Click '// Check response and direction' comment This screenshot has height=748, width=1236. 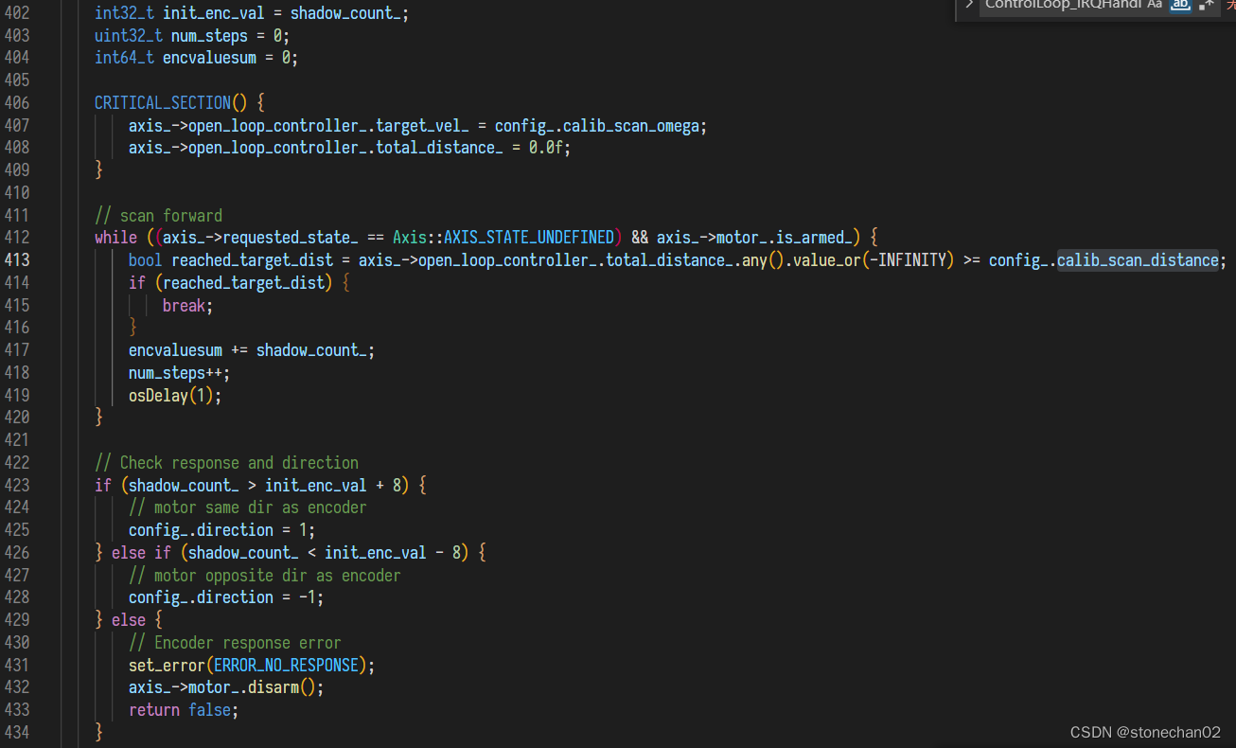[x=226, y=463]
